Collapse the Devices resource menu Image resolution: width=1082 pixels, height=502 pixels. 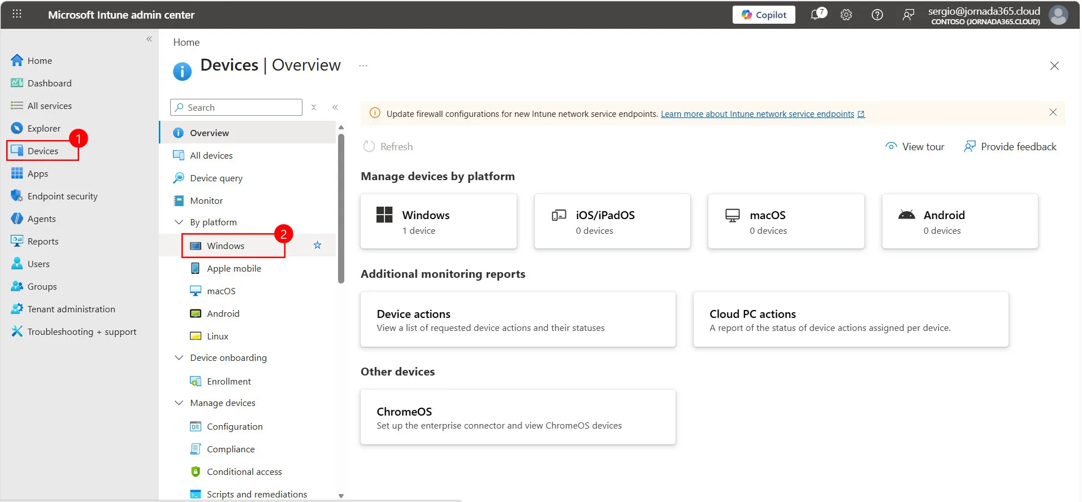335,107
